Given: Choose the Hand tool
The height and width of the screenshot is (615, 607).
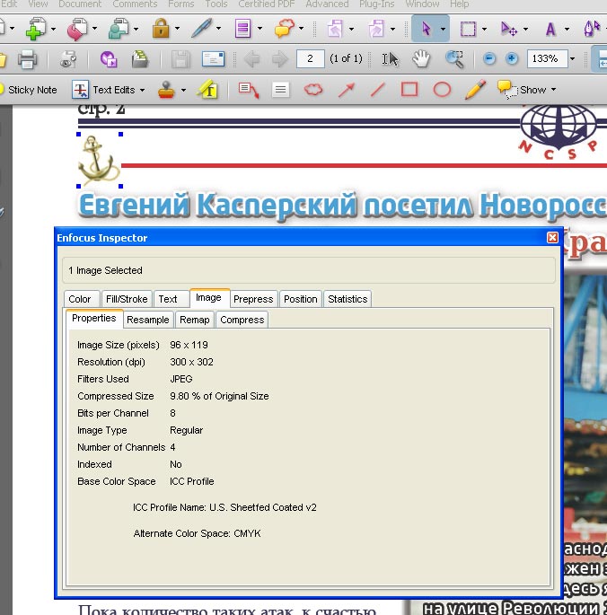Looking at the screenshot, I should (x=421, y=59).
